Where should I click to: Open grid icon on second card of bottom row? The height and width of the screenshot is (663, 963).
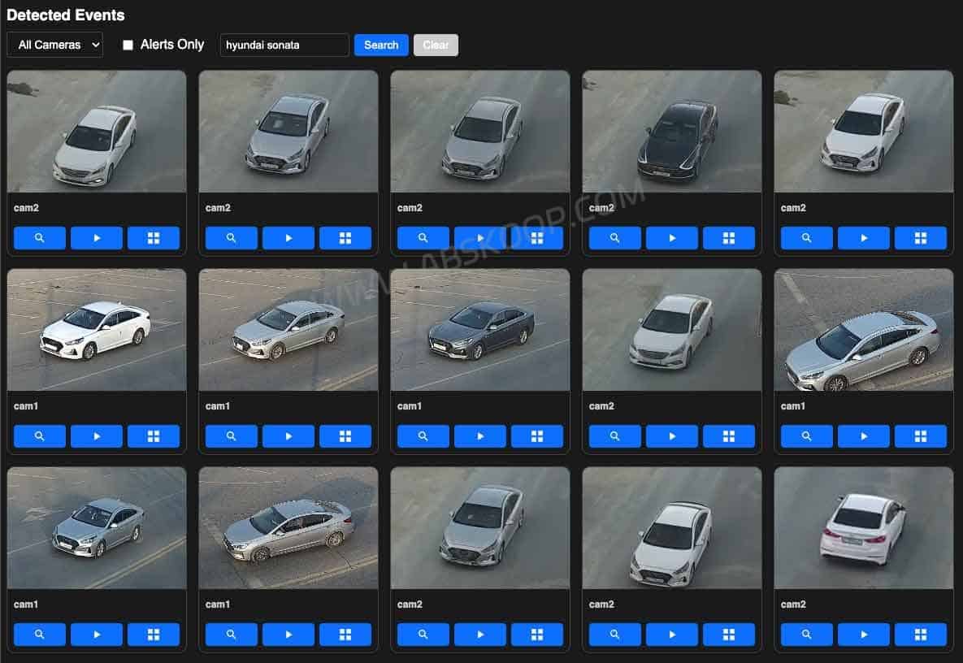[x=345, y=634]
